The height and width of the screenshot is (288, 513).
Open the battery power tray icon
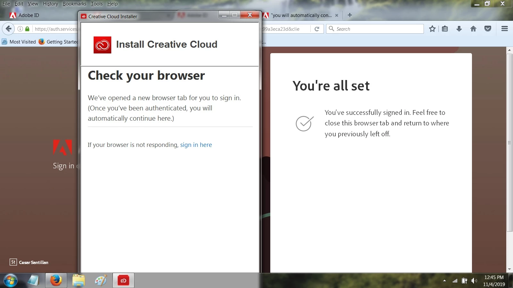(464, 281)
